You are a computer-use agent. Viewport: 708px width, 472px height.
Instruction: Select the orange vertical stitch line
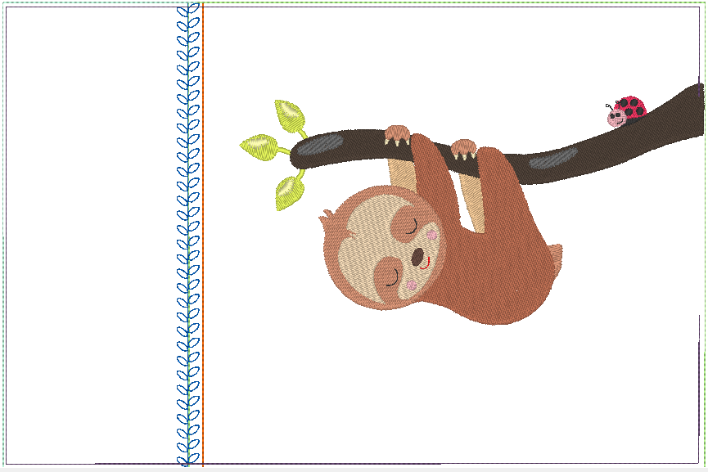point(203,245)
